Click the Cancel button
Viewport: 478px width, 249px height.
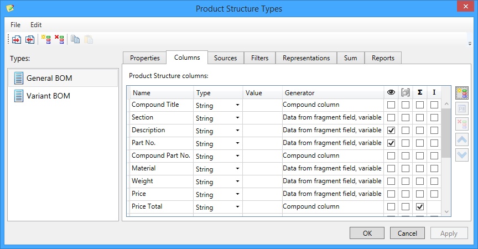[x=407, y=233]
